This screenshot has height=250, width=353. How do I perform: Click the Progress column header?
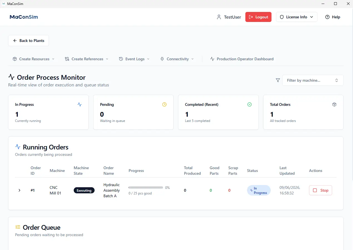136,171
